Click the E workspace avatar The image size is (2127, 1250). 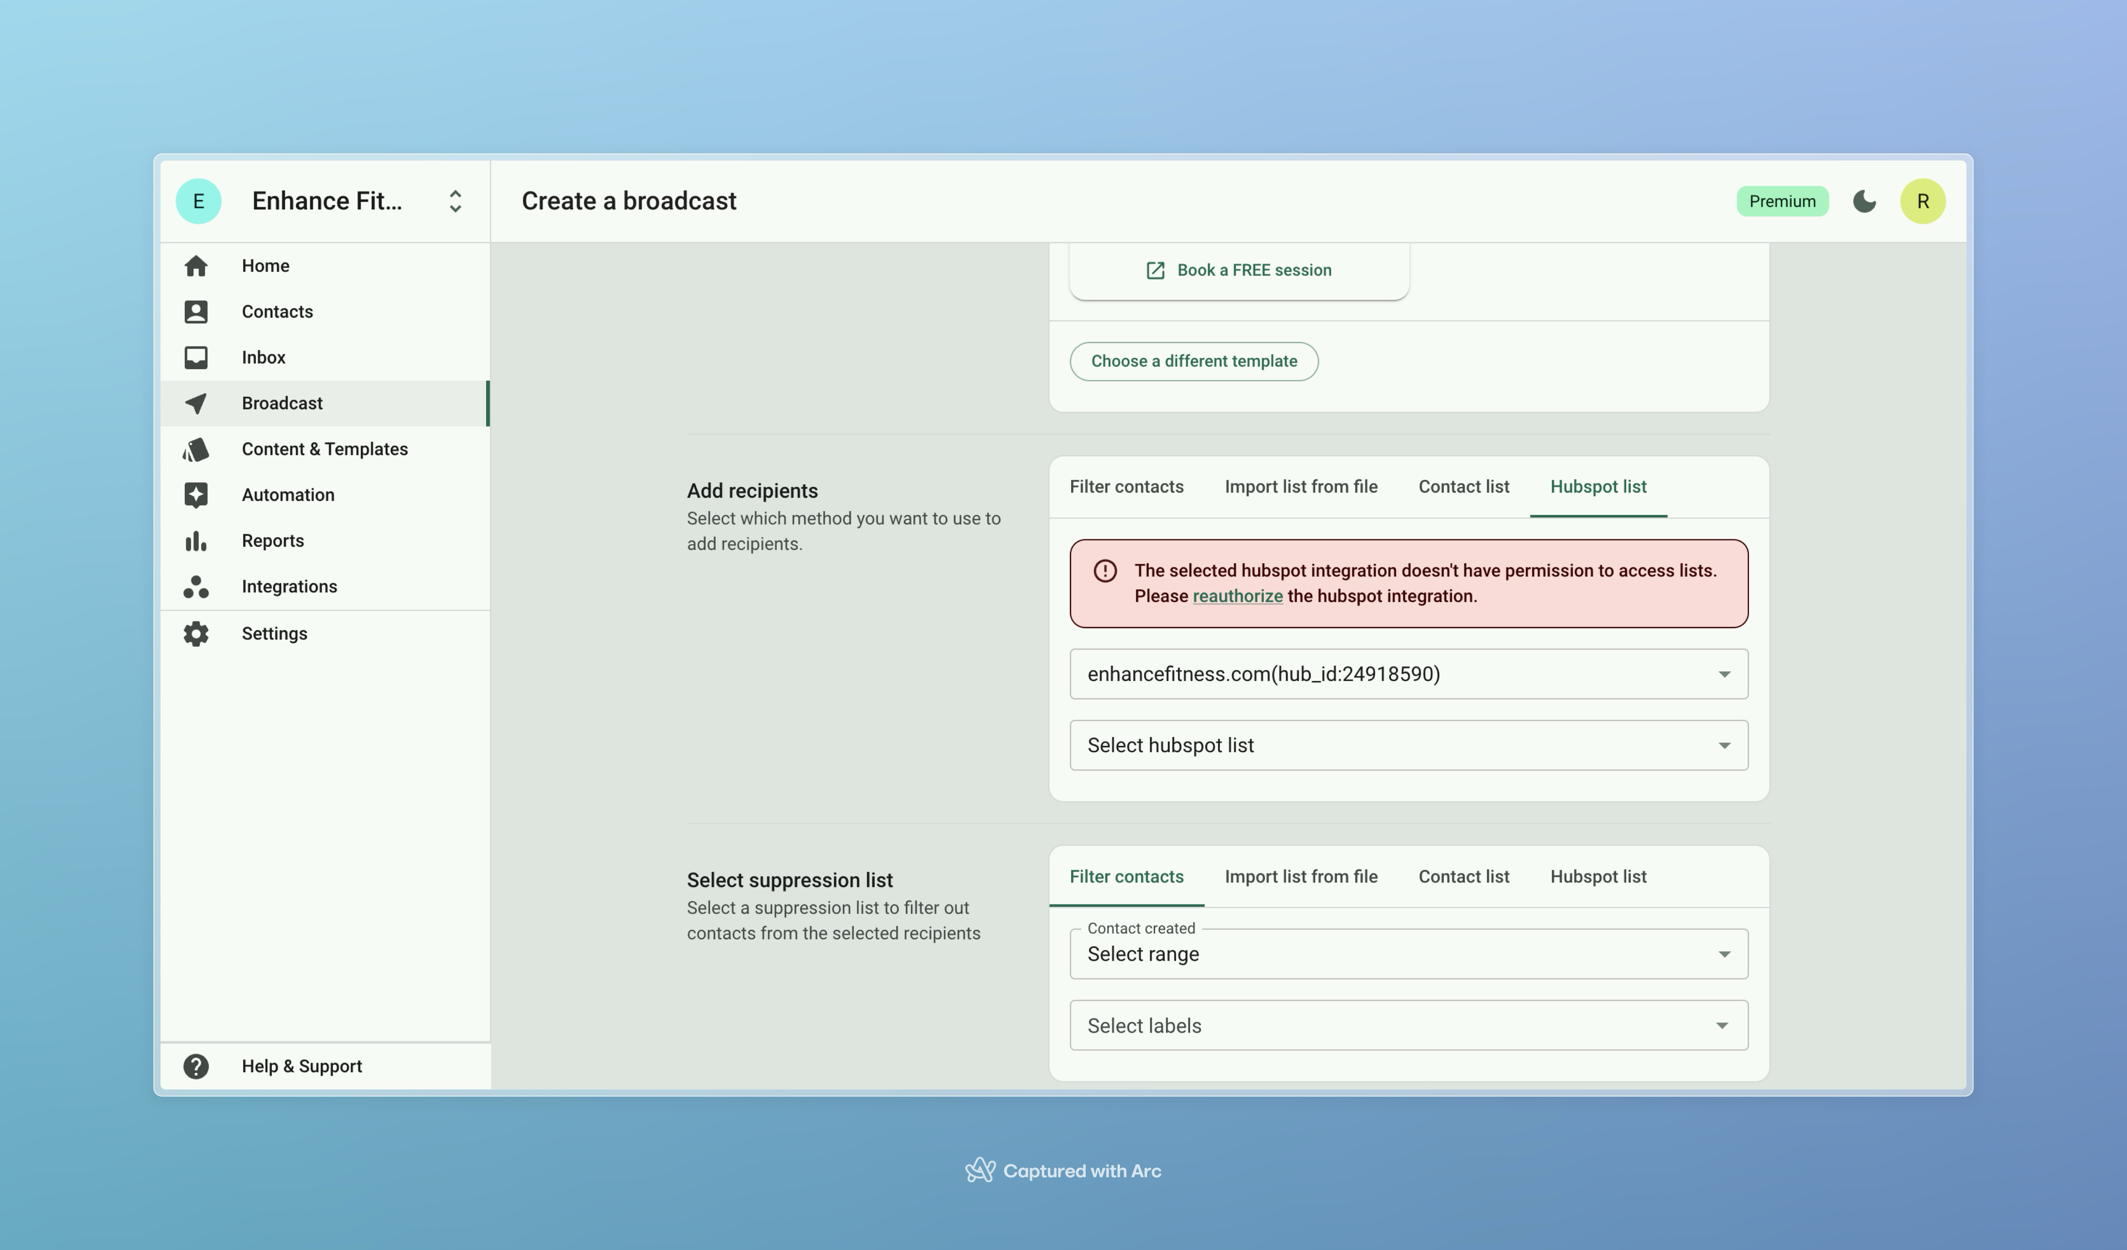coord(198,201)
